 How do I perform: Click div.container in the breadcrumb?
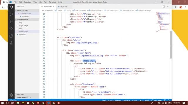point(96,10)
